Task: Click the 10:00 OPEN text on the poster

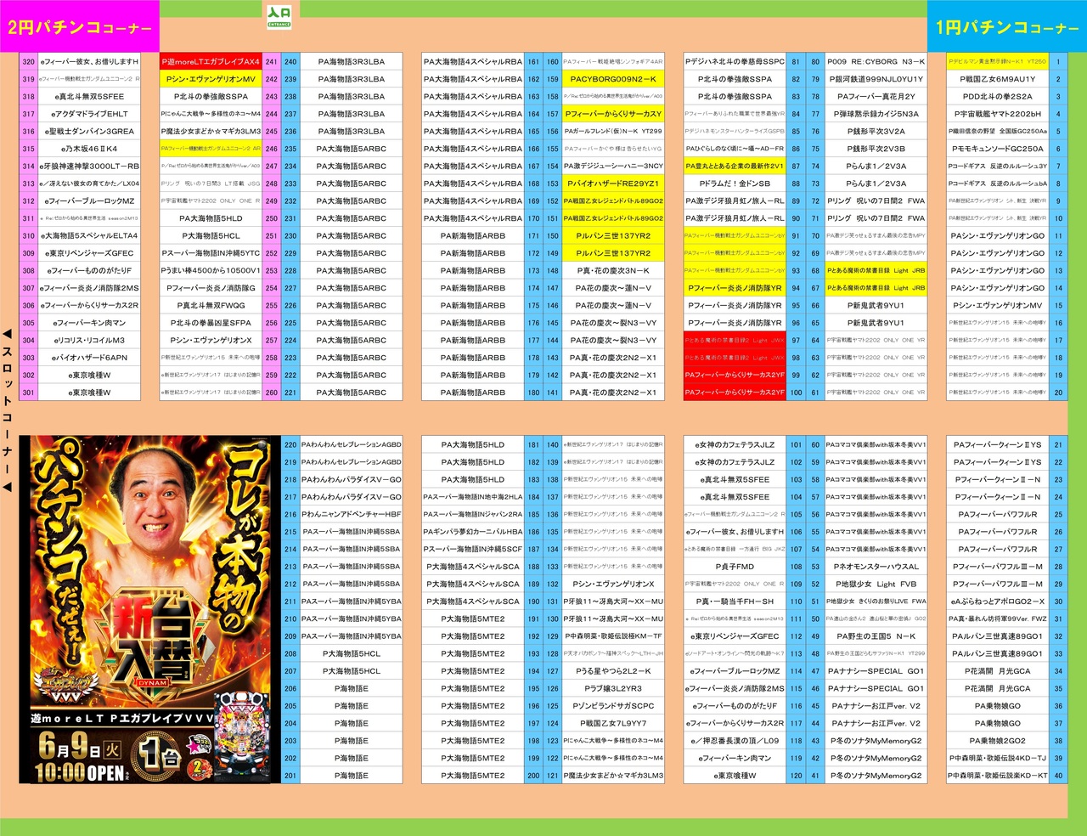Action: [x=82, y=772]
